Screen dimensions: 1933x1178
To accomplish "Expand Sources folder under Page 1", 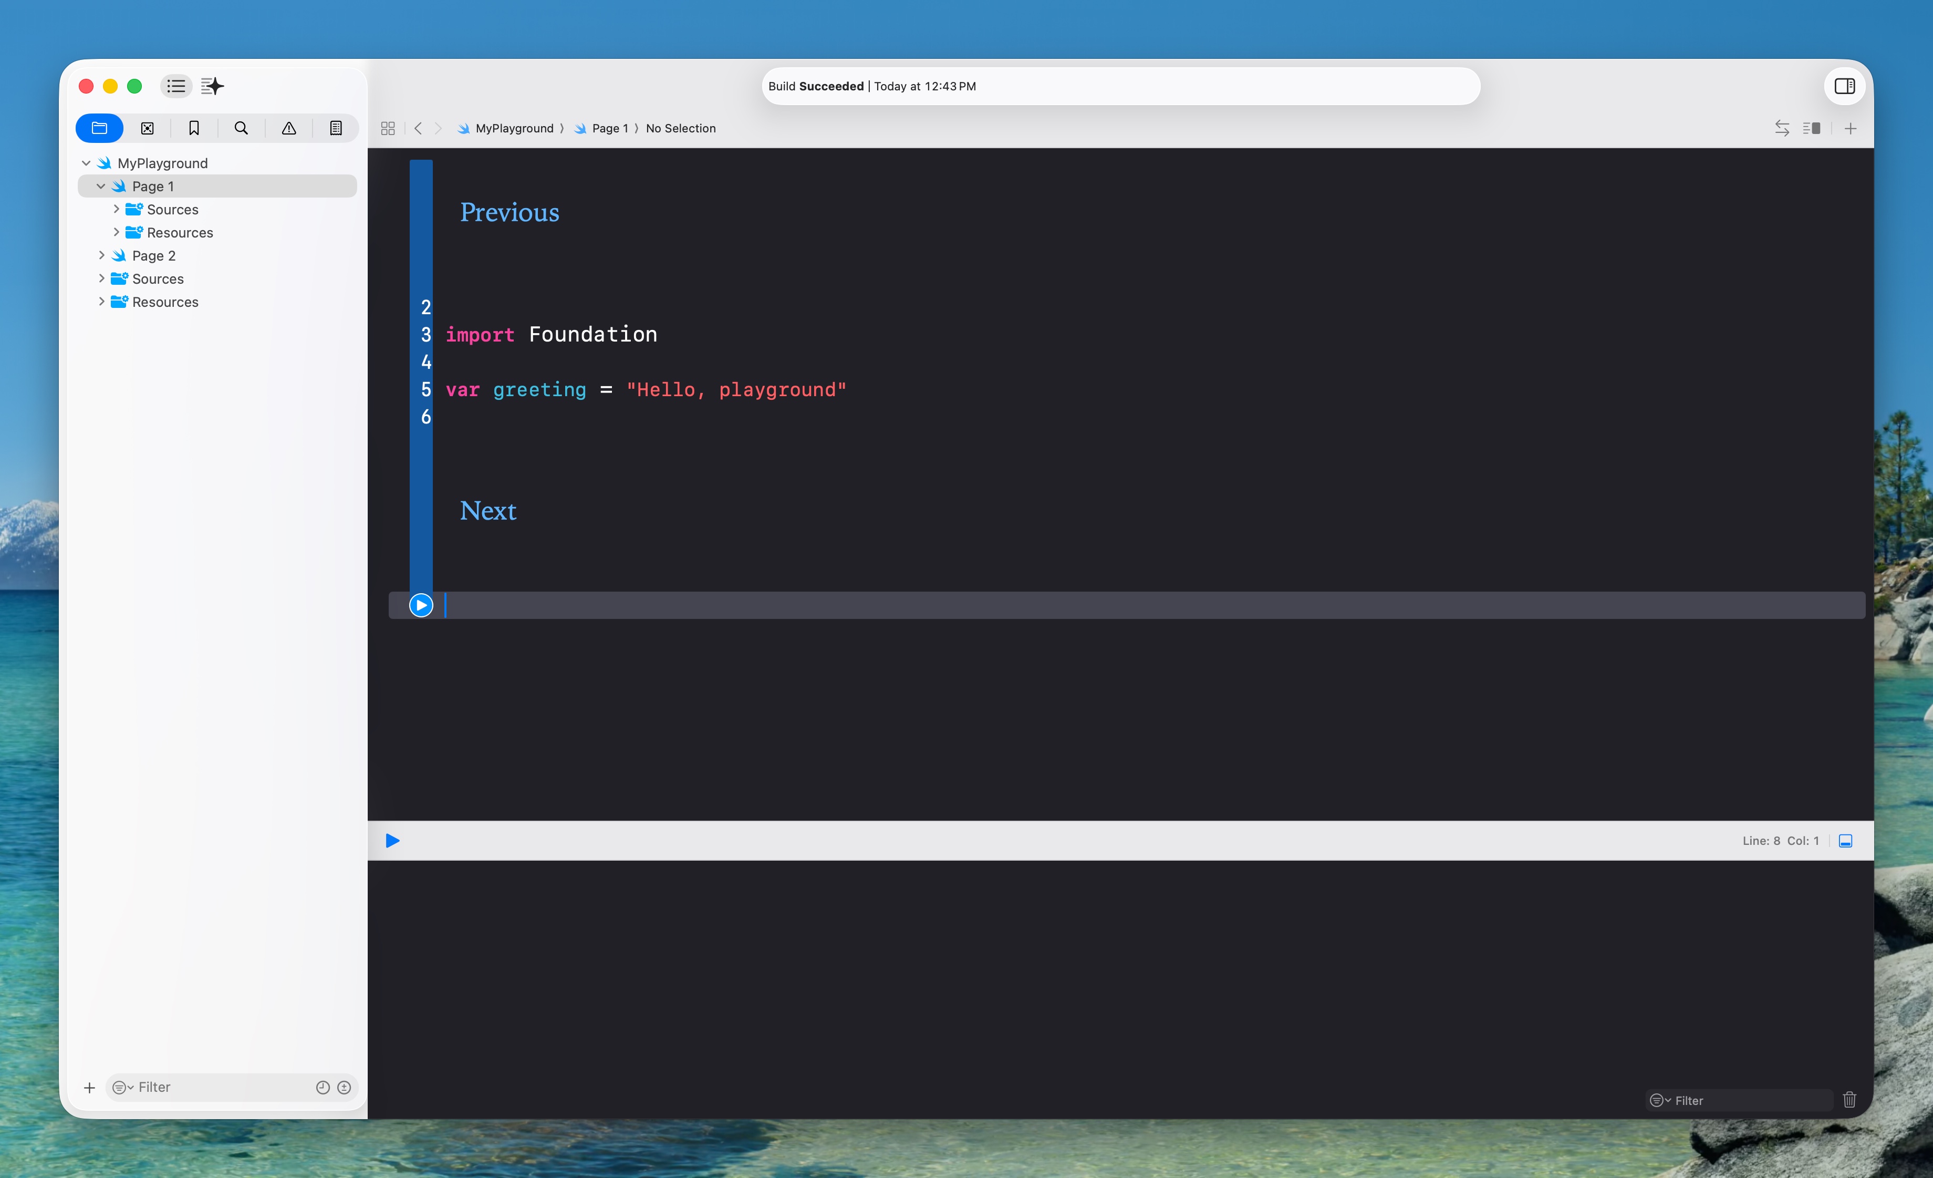I will point(116,209).
